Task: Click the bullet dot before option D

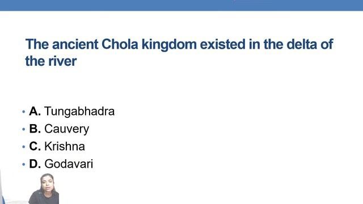Action: [x=24, y=164]
